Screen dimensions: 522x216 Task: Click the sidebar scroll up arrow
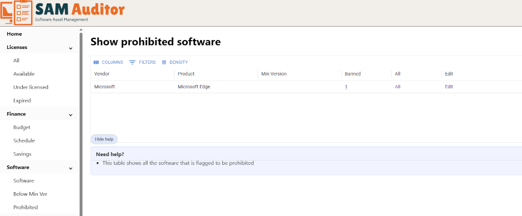(81, 30)
